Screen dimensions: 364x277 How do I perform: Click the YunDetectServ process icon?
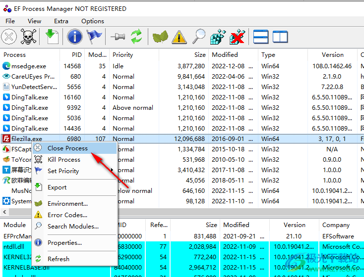click(x=6, y=87)
